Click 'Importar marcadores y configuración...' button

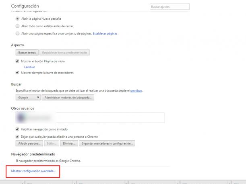point(107,143)
